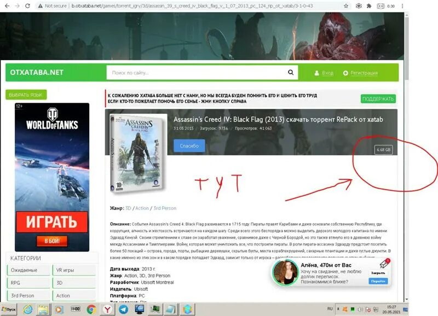Open the 11:00 clock app on the taskbar
Viewport: 438px width, 316px height.
(76, 309)
